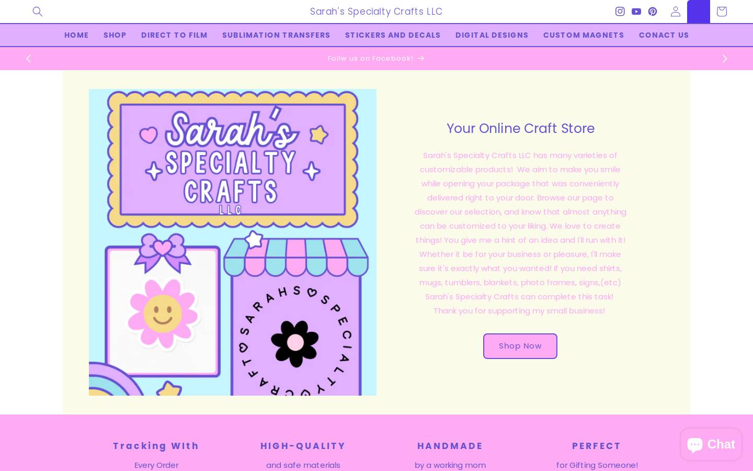
Task: Open STICKERS AND DECALS menu item
Action: (393, 35)
